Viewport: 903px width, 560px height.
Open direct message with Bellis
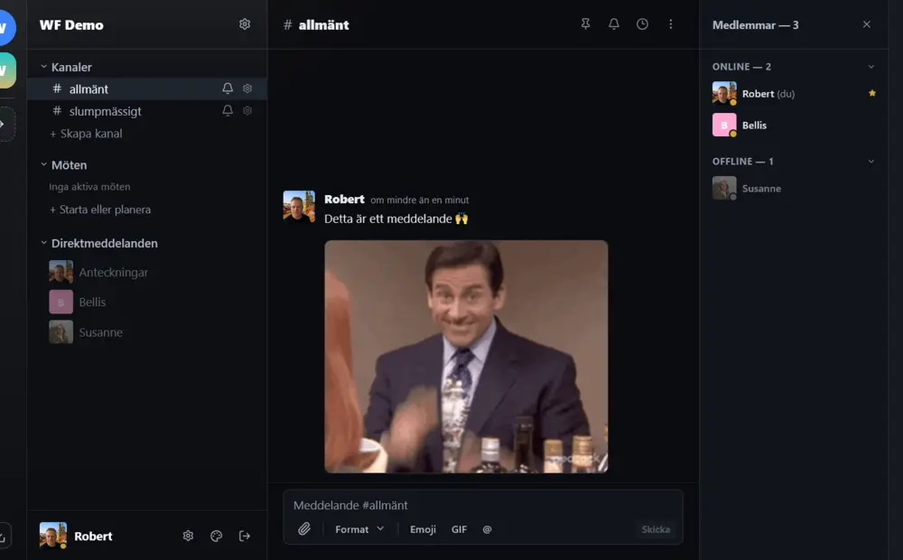point(78,302)
